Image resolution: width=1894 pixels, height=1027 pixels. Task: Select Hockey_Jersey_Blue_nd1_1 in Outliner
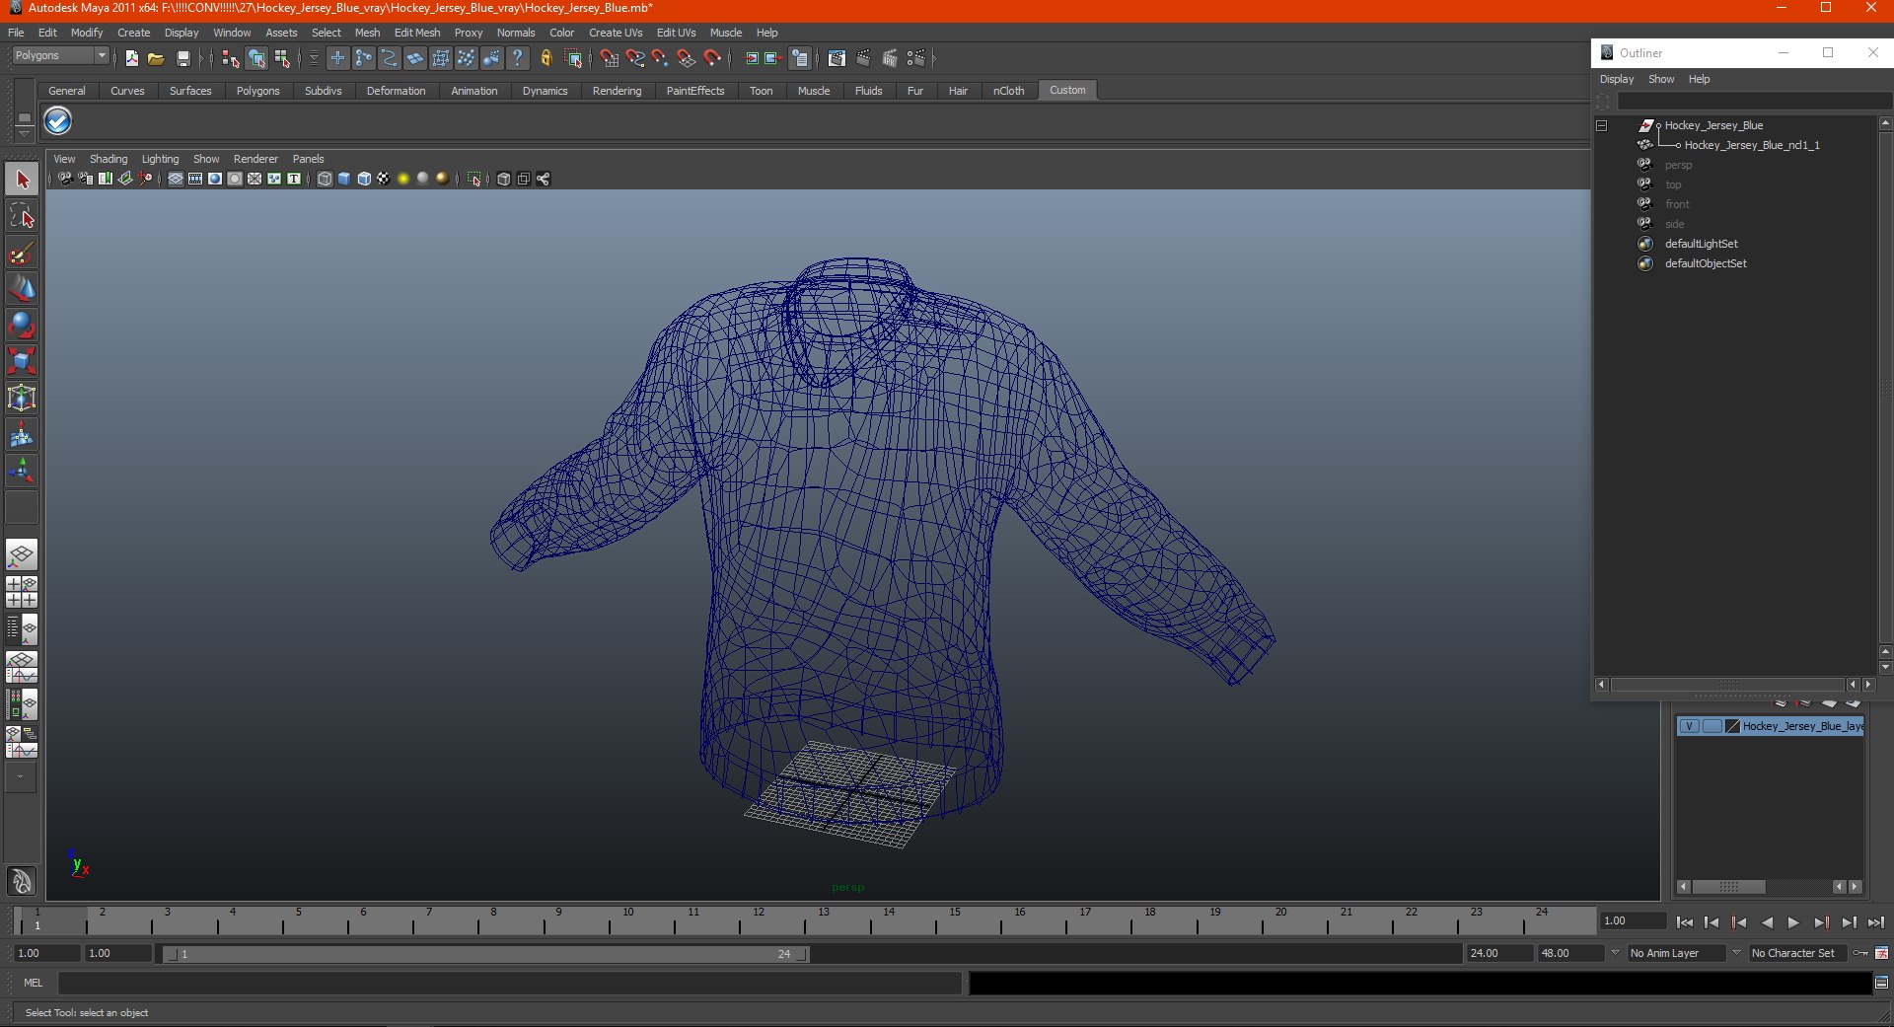[1752, 145]
